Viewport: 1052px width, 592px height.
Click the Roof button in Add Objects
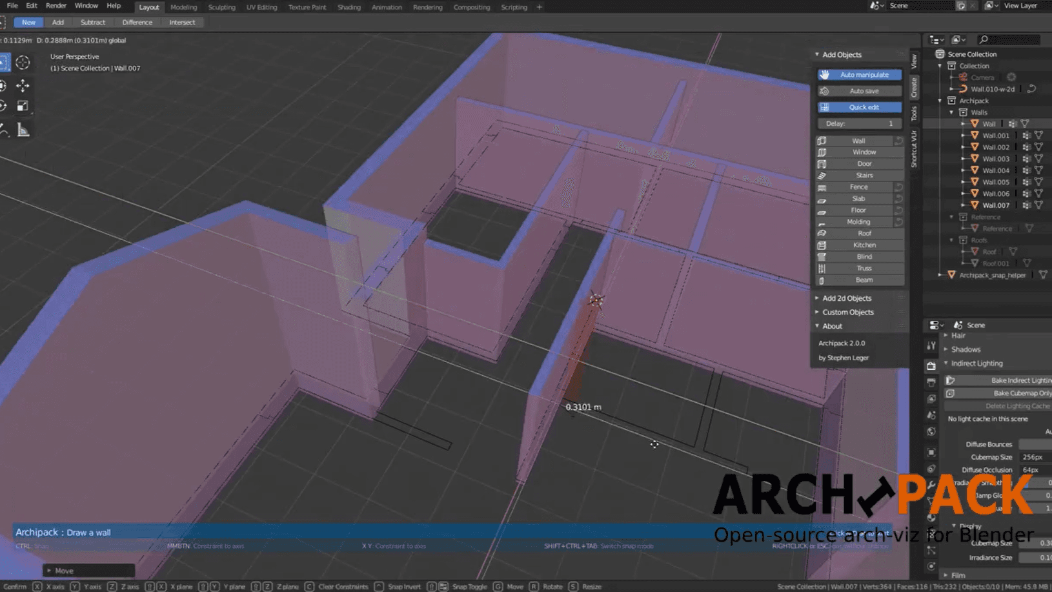(x=860, y=234)
